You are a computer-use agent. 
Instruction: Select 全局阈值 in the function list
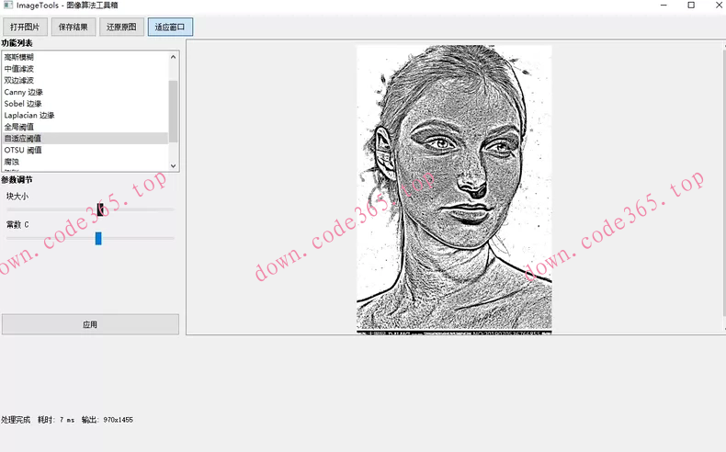coord(85,127)
